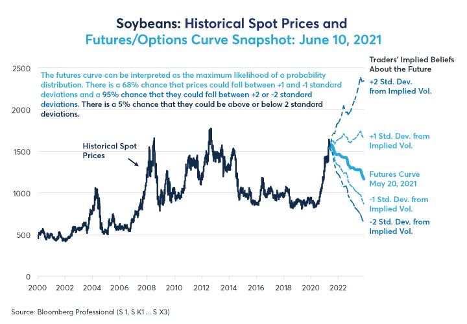The height and width of the screenshot is (324, 467).
Task: Click the 1000 y-axis tick label
Action: click(x=21, y=193)
